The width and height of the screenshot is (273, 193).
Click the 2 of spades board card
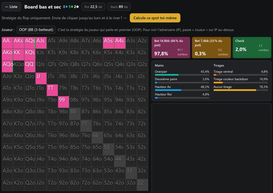[76, 7]
